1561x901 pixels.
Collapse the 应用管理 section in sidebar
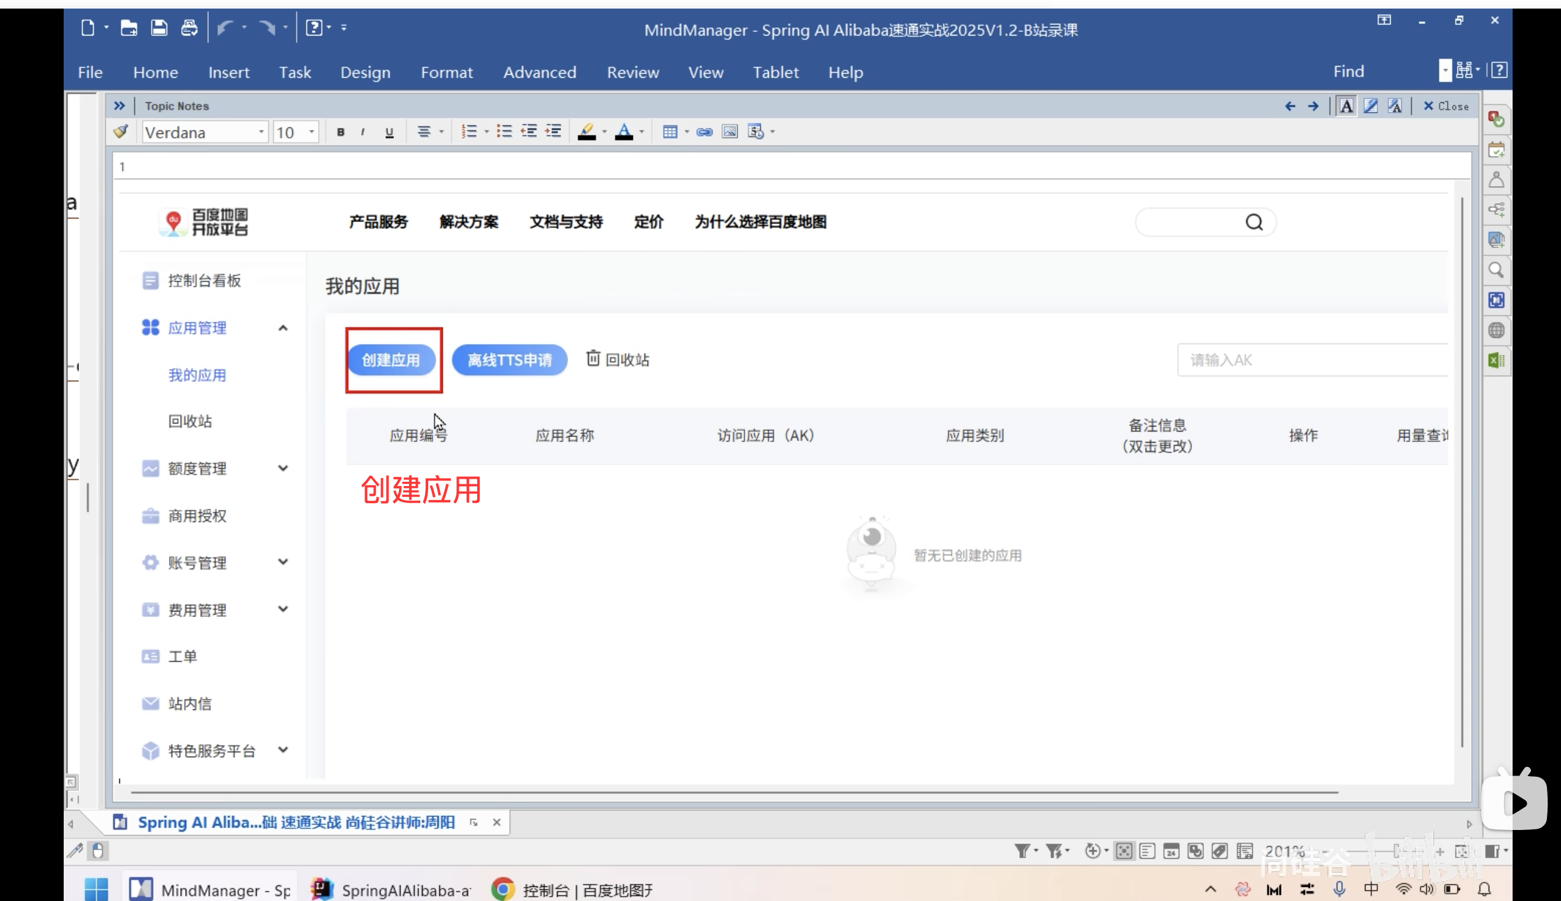point(284,327)
